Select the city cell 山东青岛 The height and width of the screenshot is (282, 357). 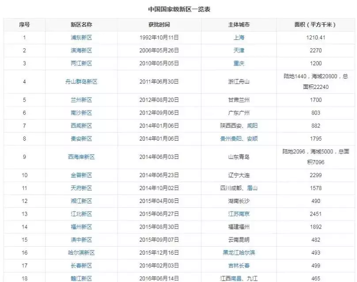pyautogui.click(x=239, y=157)
